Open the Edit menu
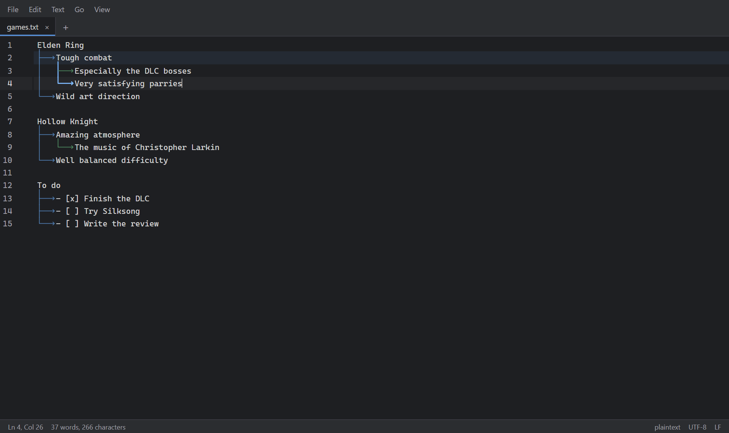This screenshot has height=433, width=729. point(35,9)
